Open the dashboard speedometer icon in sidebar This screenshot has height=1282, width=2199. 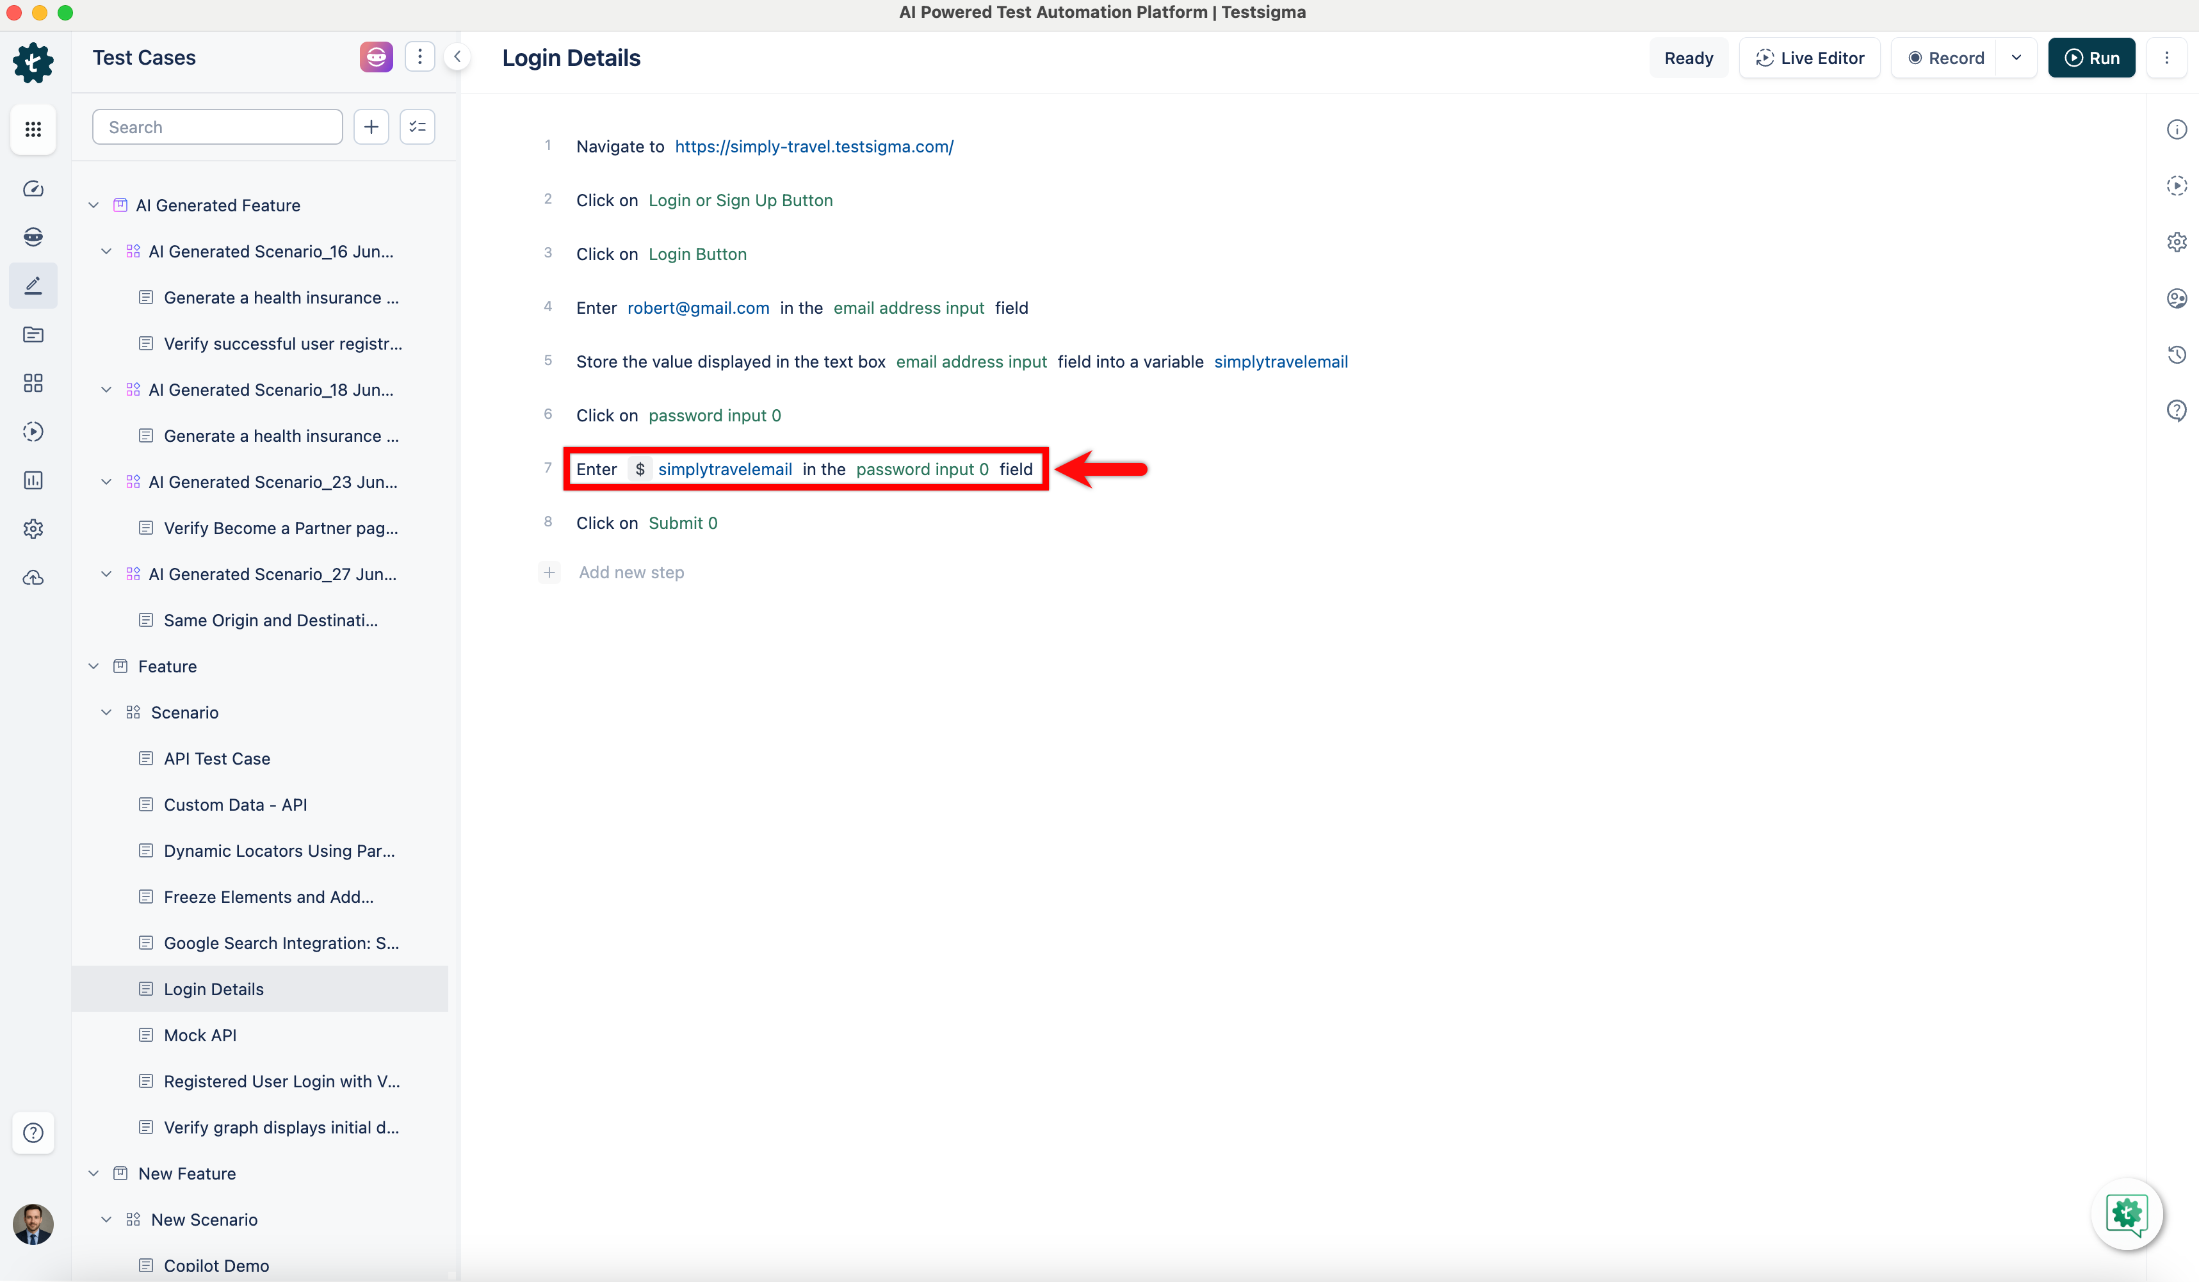[33, 188]
